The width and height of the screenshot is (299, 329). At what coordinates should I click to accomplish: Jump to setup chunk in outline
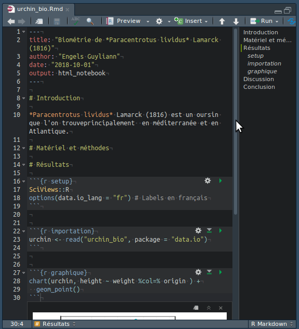click(255, 56)
